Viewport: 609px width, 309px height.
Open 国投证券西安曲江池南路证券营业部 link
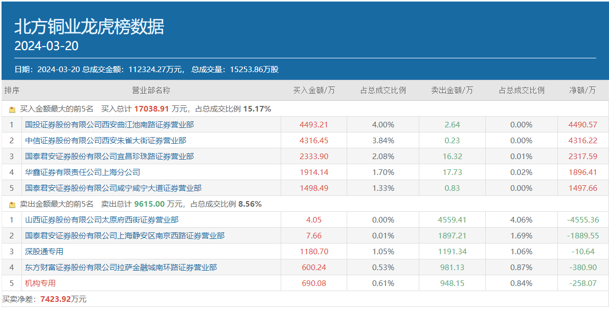coord(109,124)
